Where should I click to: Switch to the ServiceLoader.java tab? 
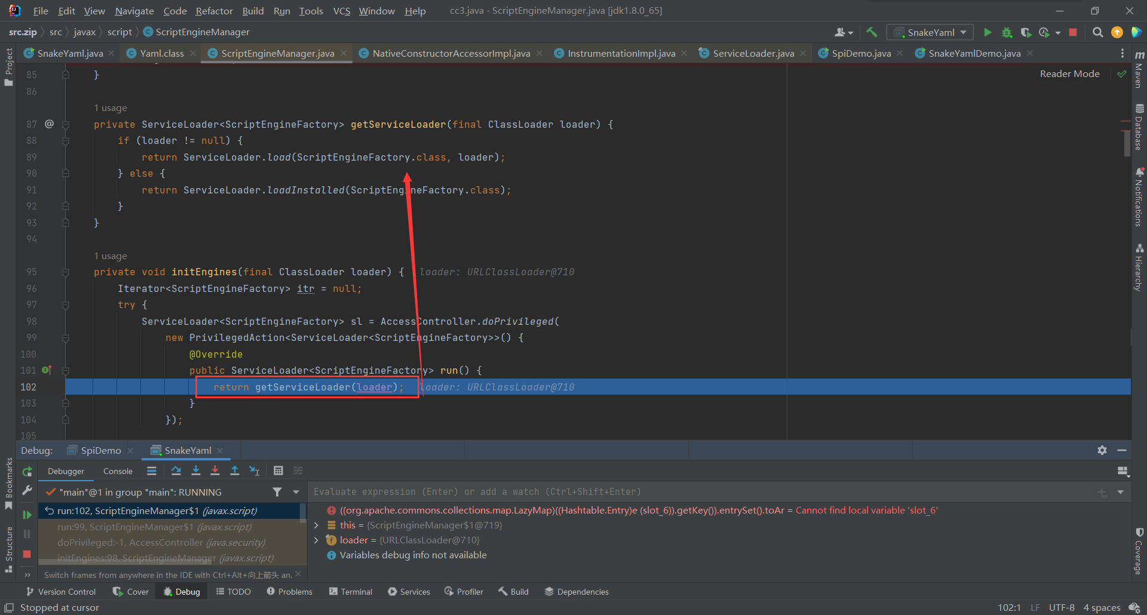coord(753,53)
